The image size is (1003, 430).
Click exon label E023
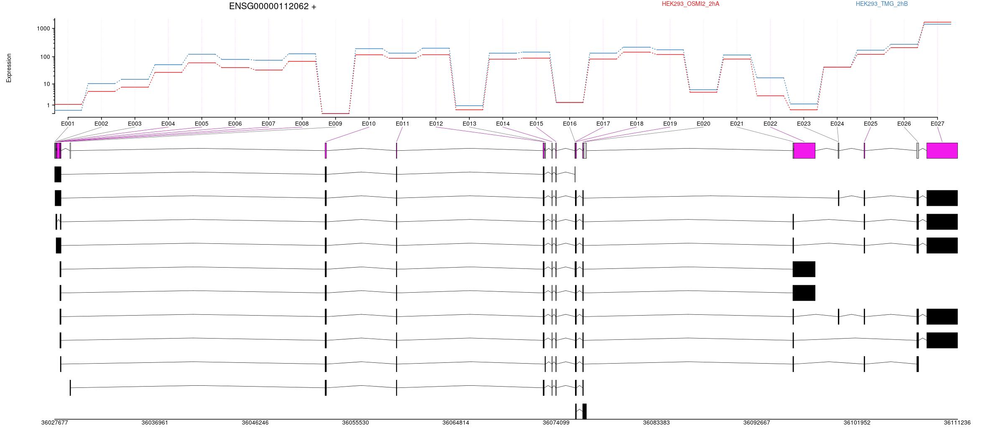coord(804,124)
